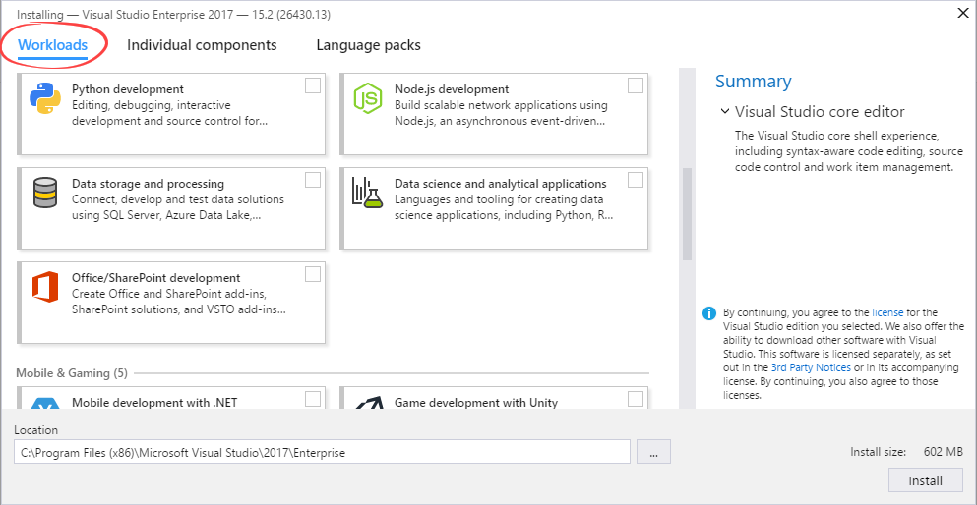Open the Individual components tab
977x505 pixels.
202,45
